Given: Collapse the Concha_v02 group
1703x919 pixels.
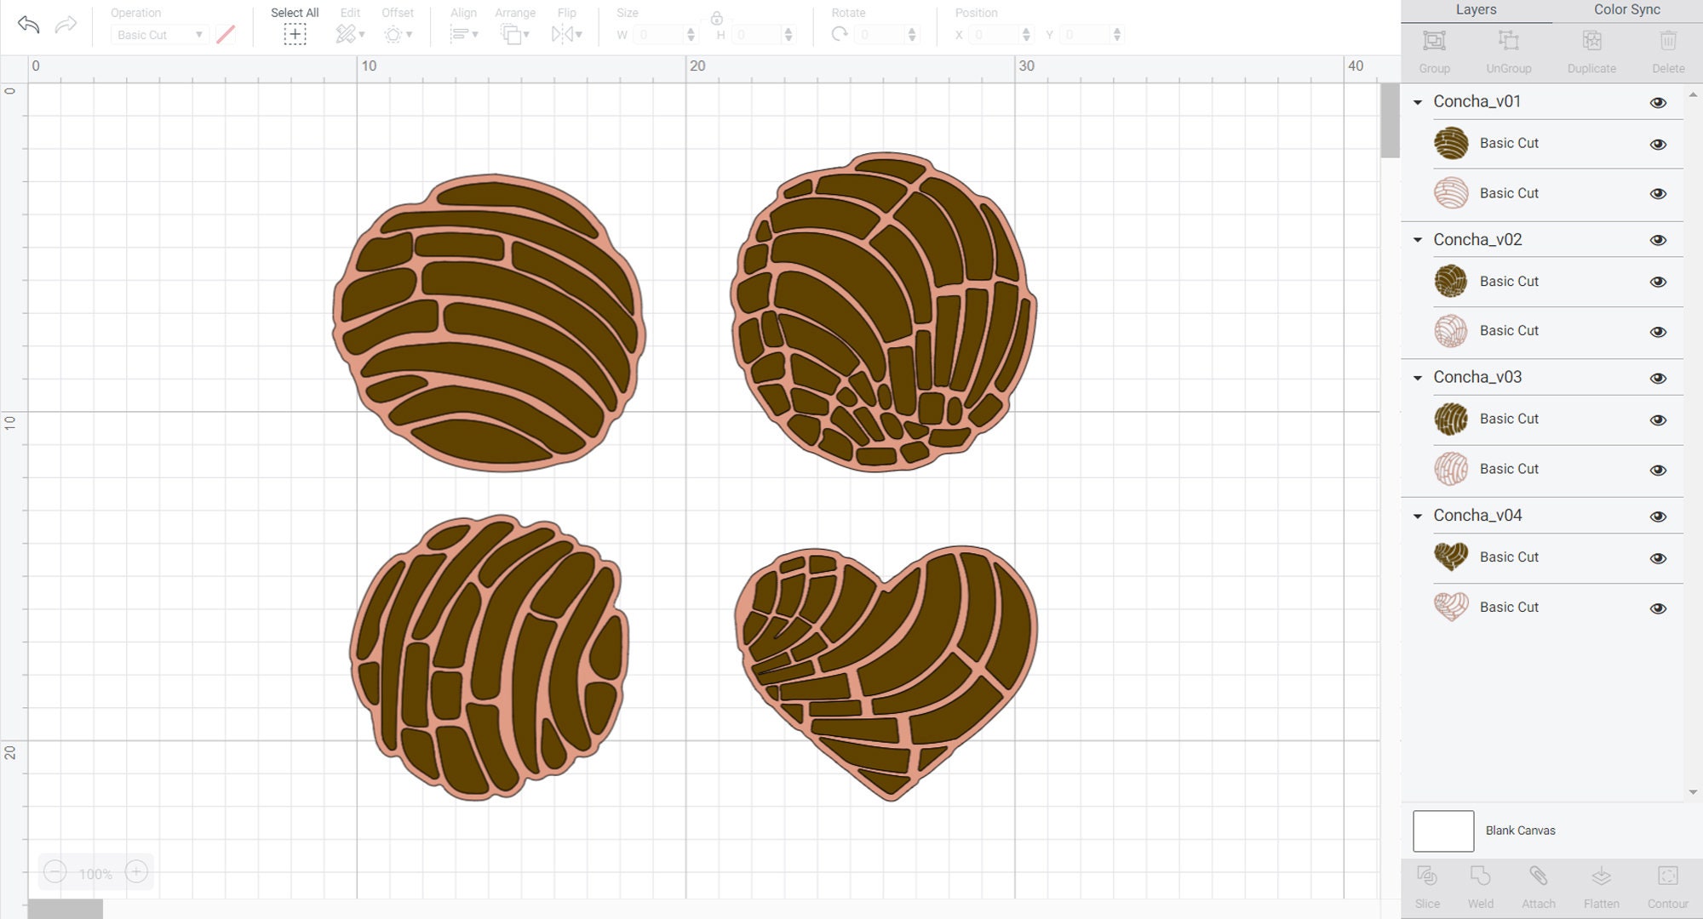Looking at the screenshot, I should [1417, 239].
